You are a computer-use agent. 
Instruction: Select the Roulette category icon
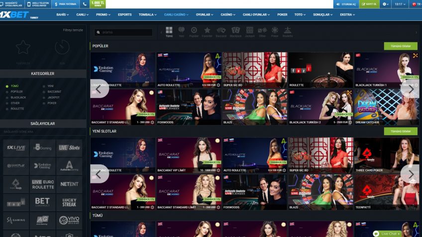(x=288, y=30)
